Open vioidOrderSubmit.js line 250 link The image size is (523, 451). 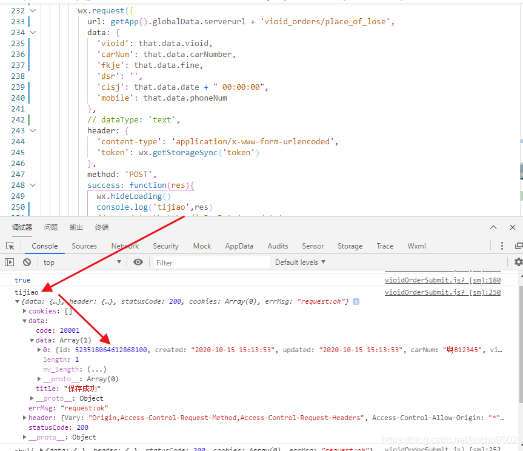tap(442, 292)
